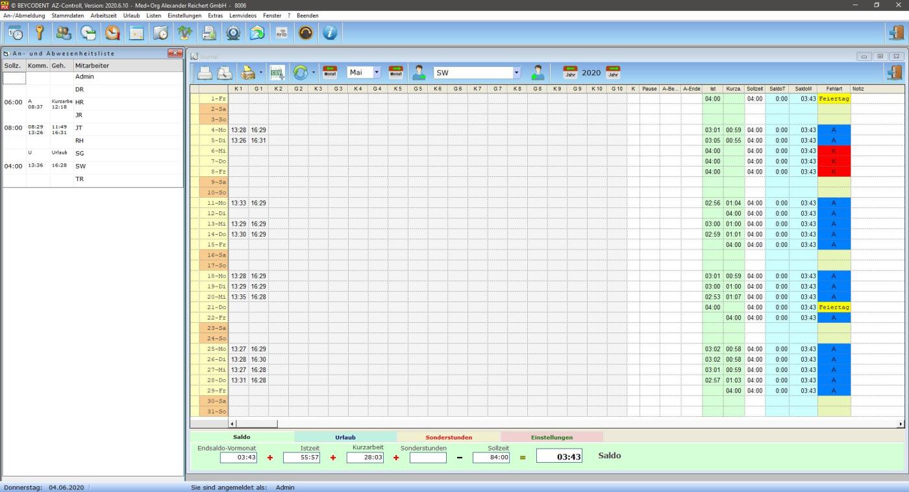909x492 pixels.
Task: Expand the SW employee dropdown
Action: click(x=517, y=73)
